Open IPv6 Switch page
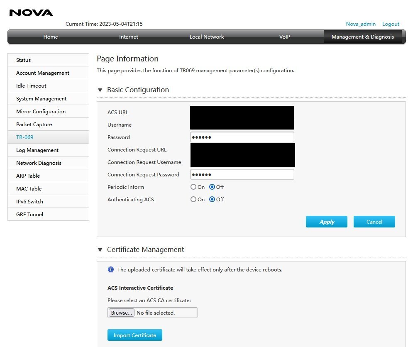 [x=49, y=202]
